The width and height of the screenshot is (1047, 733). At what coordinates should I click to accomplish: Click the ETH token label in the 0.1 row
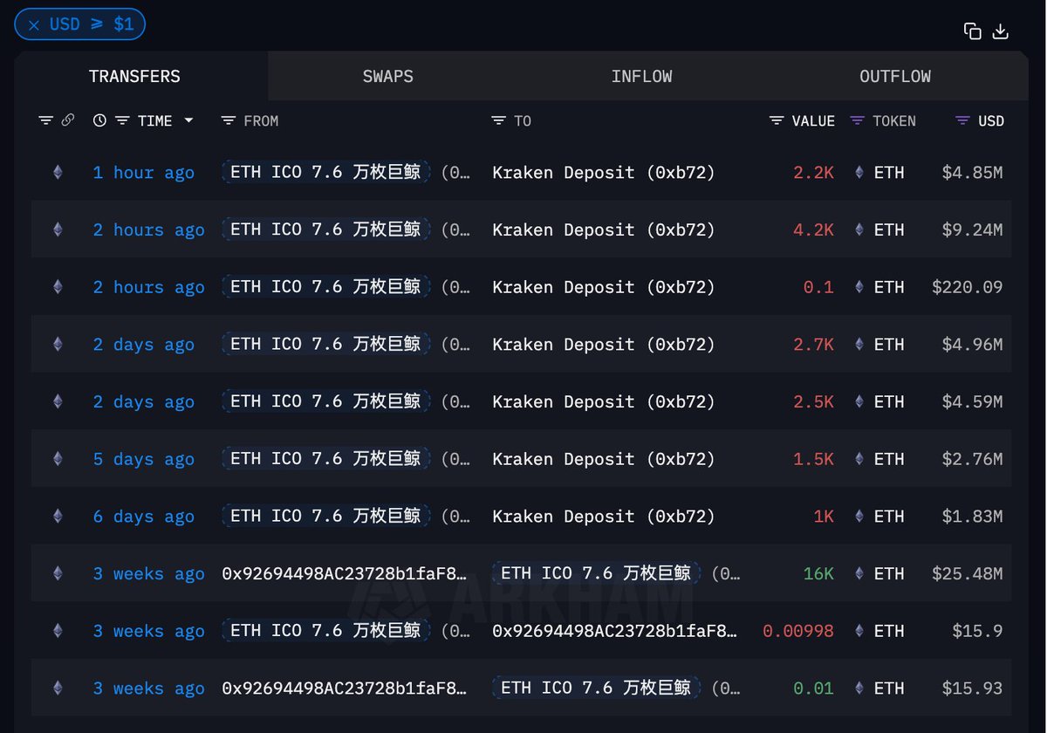(889, 287)
